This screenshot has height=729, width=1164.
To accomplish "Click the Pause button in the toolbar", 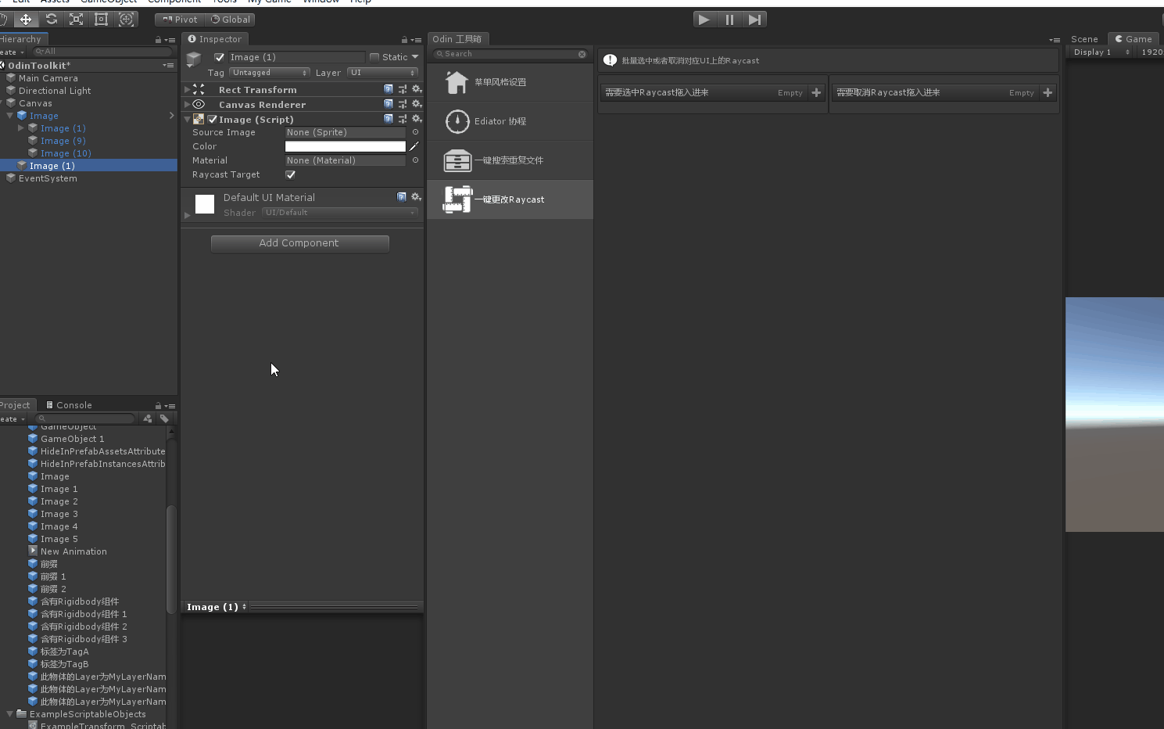I will [729, 20].
